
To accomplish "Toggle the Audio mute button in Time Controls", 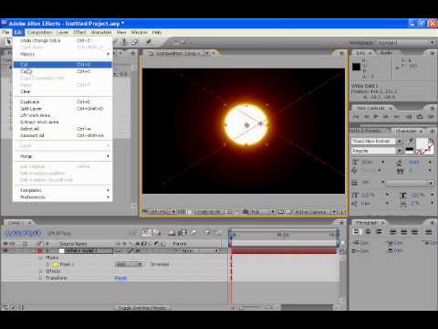I will (x=409, y=117).
